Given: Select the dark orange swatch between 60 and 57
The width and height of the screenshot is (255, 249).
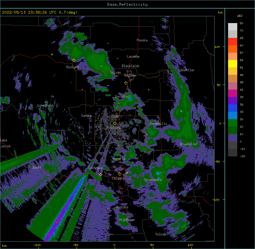Looking at the screenshot, I should 233,49.
